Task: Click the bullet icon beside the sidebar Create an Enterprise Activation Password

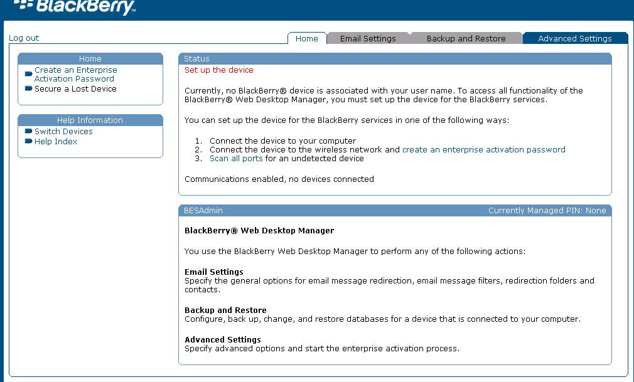Action: pos(28,74)
